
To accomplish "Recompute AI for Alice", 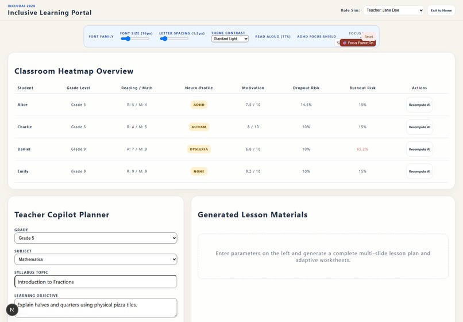I will pos(419,105).
